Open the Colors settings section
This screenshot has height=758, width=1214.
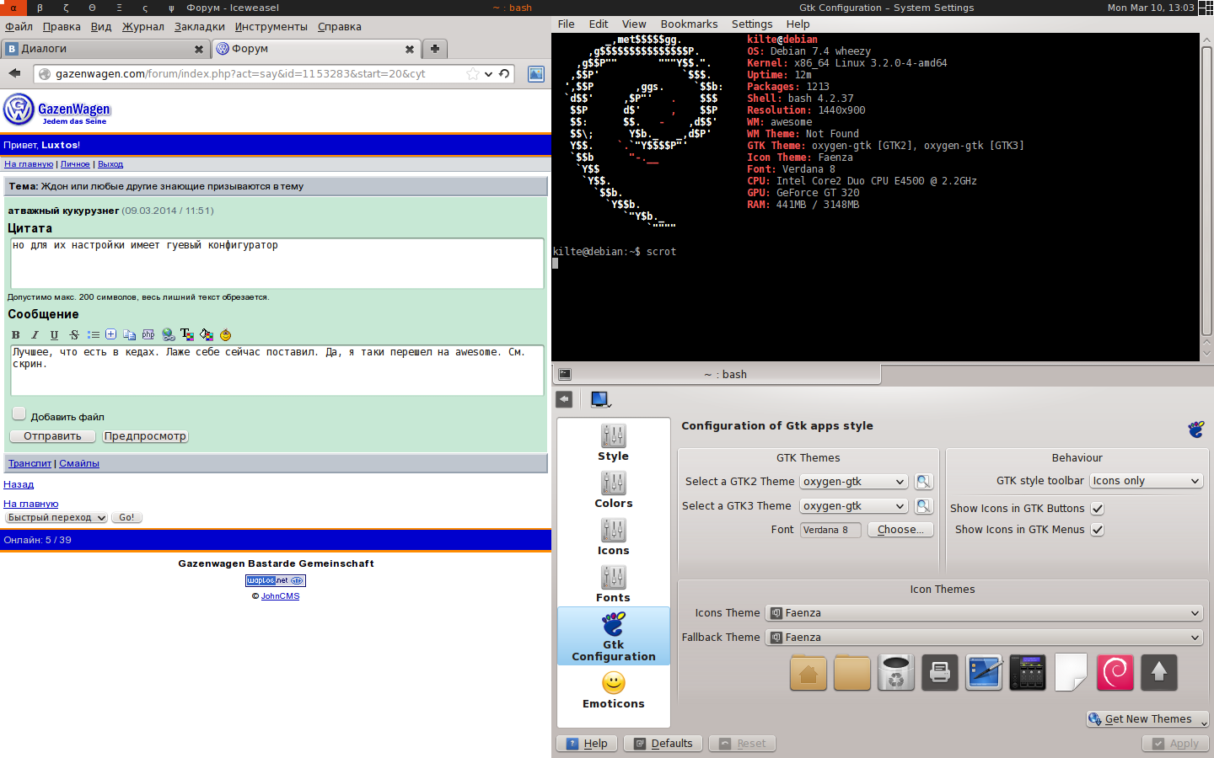[613, 490]
